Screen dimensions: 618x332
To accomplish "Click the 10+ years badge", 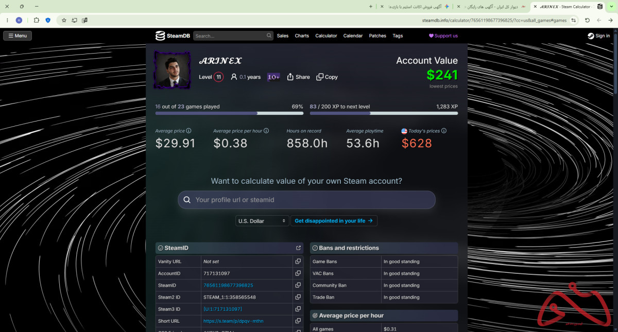I will click(273, 77).
